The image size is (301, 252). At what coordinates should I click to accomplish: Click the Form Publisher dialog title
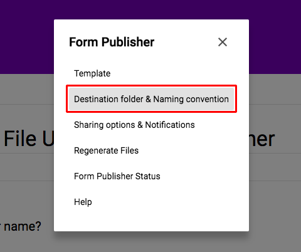coord(112,42)
